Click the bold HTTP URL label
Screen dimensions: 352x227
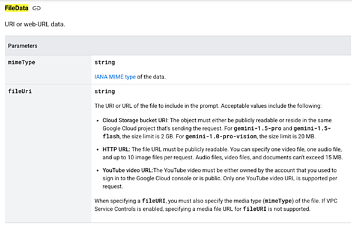117,149
